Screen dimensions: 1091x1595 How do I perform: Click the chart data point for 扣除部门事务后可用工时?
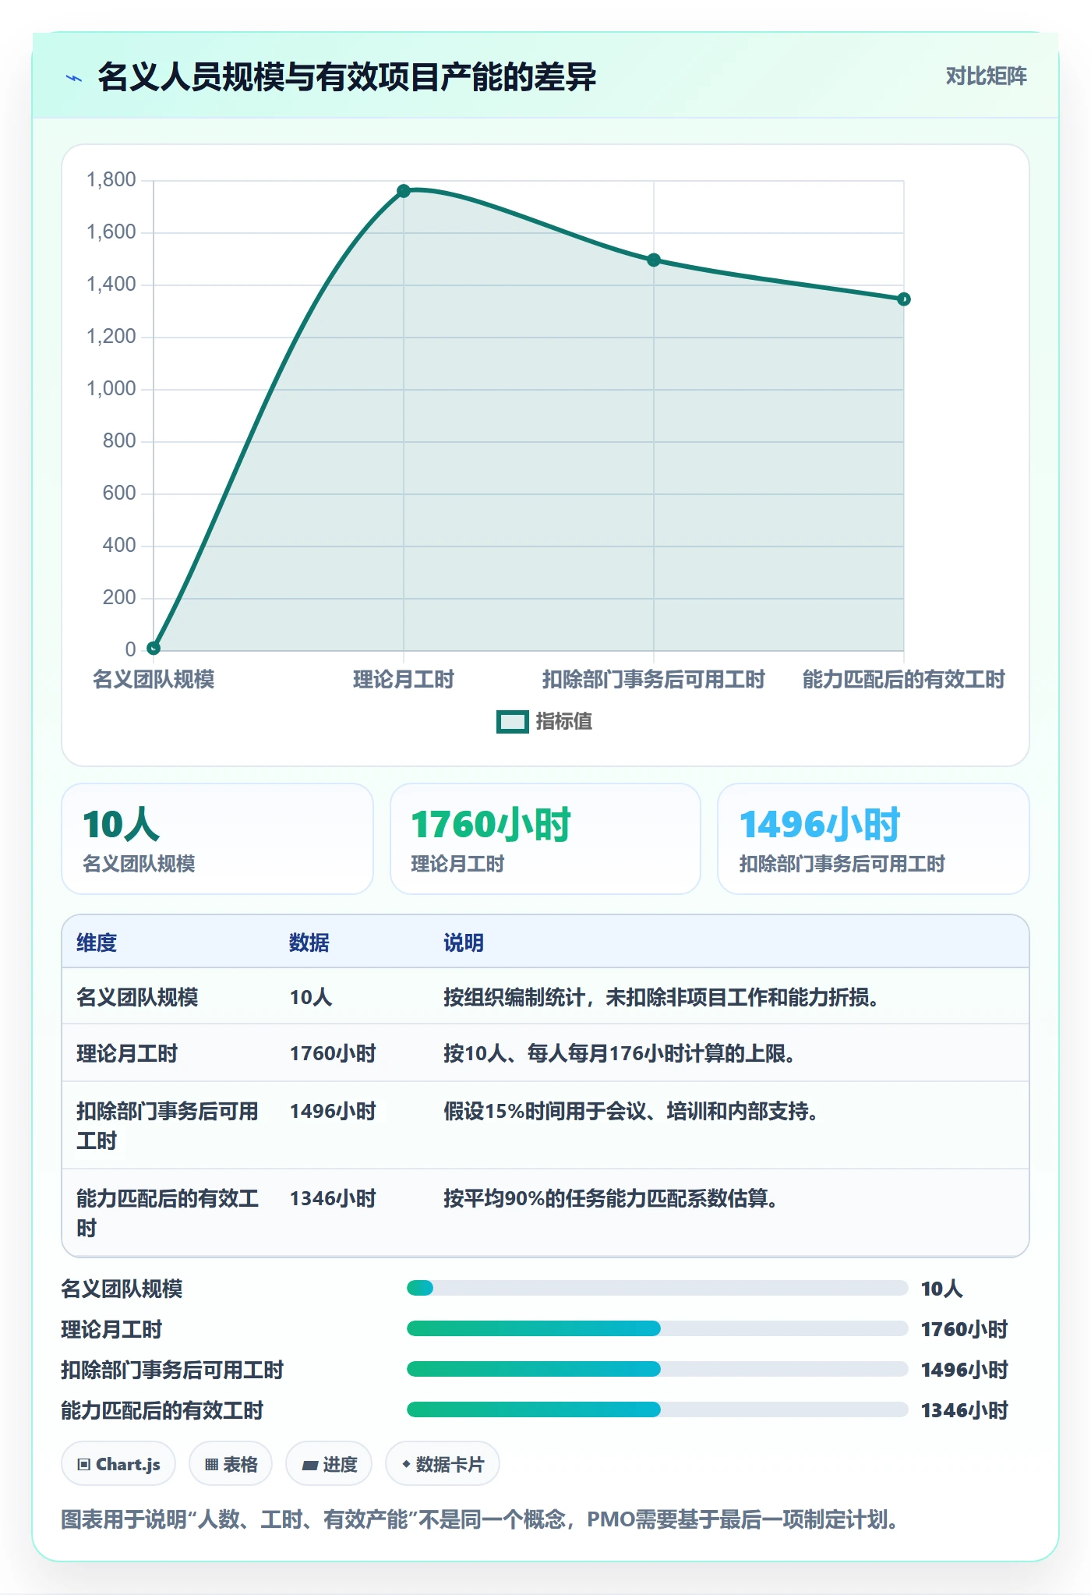(654, 260)
